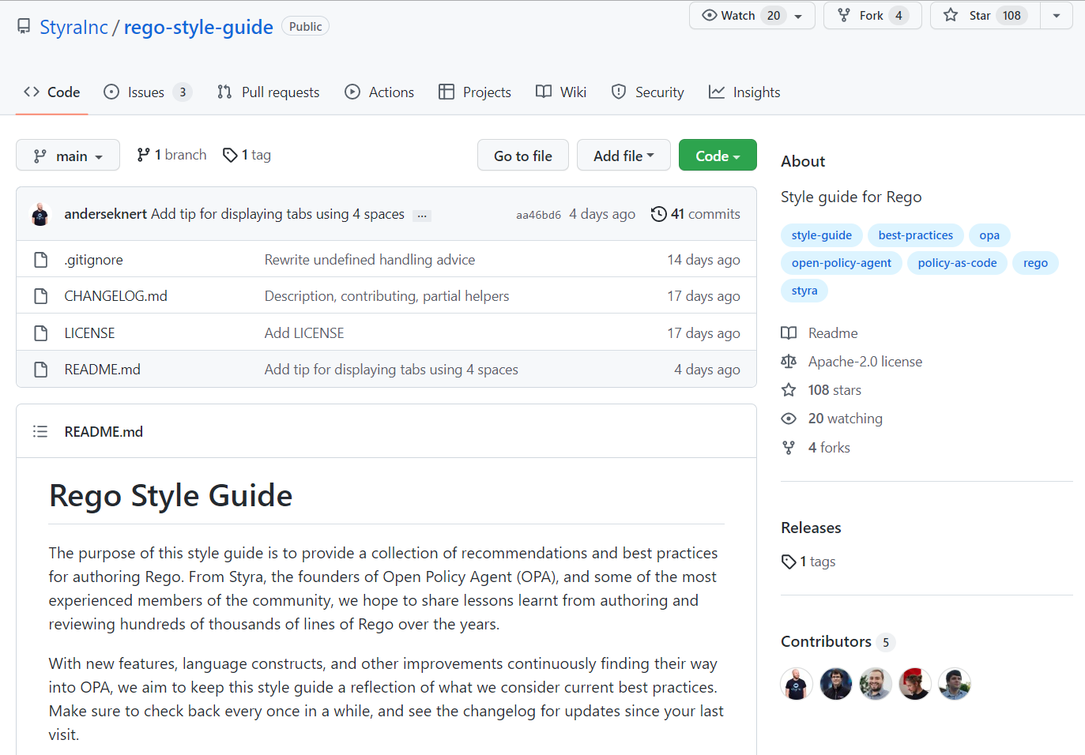
Task: Click the repository book icon beside StyraInc
Action: pyautogui.click(x=24, y=27)
